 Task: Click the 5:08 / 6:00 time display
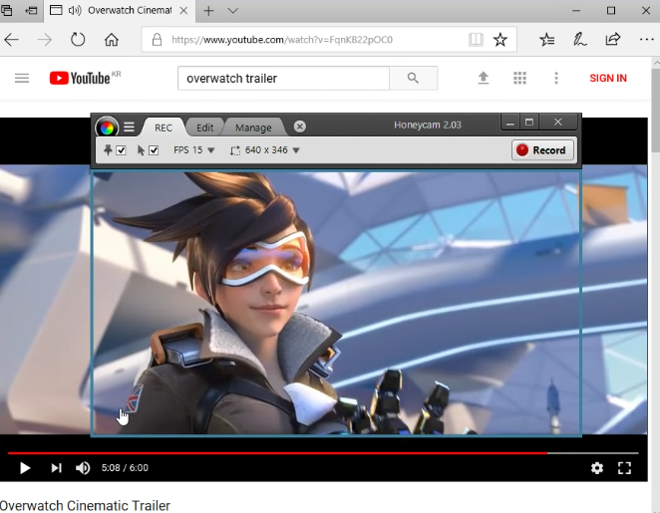[125, 468]
